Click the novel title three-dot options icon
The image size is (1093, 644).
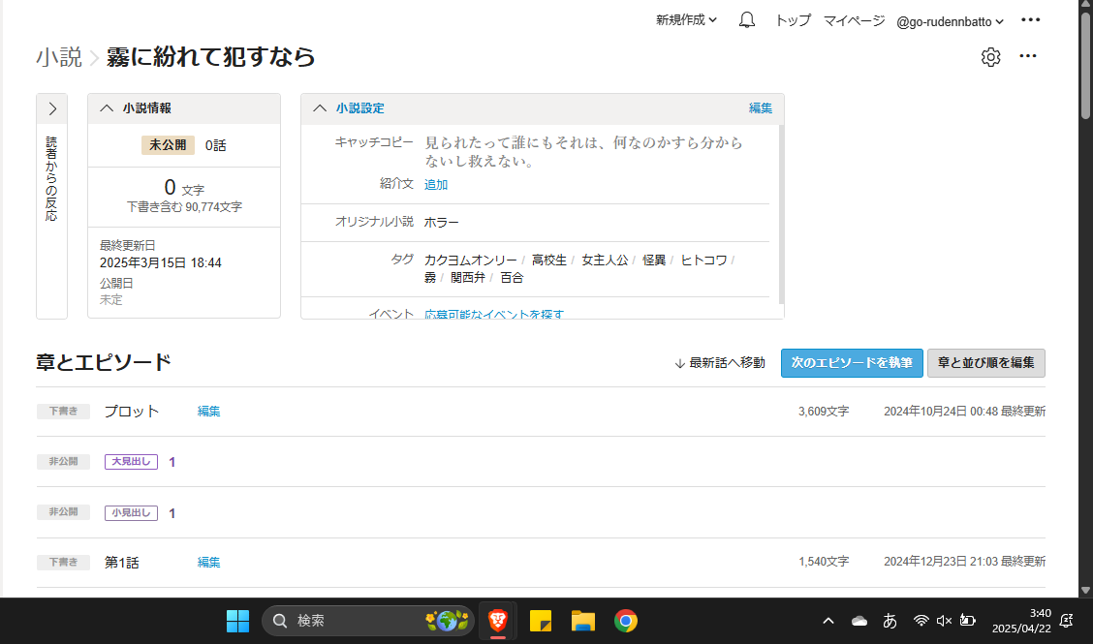pyautogui.click(x=1028, y=57)
